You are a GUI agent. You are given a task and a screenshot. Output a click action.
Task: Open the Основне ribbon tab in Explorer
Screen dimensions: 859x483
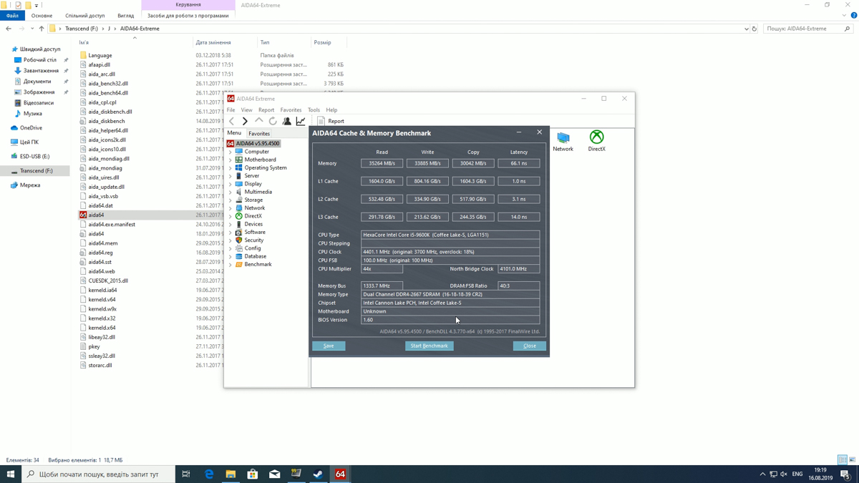click(42, 16)
